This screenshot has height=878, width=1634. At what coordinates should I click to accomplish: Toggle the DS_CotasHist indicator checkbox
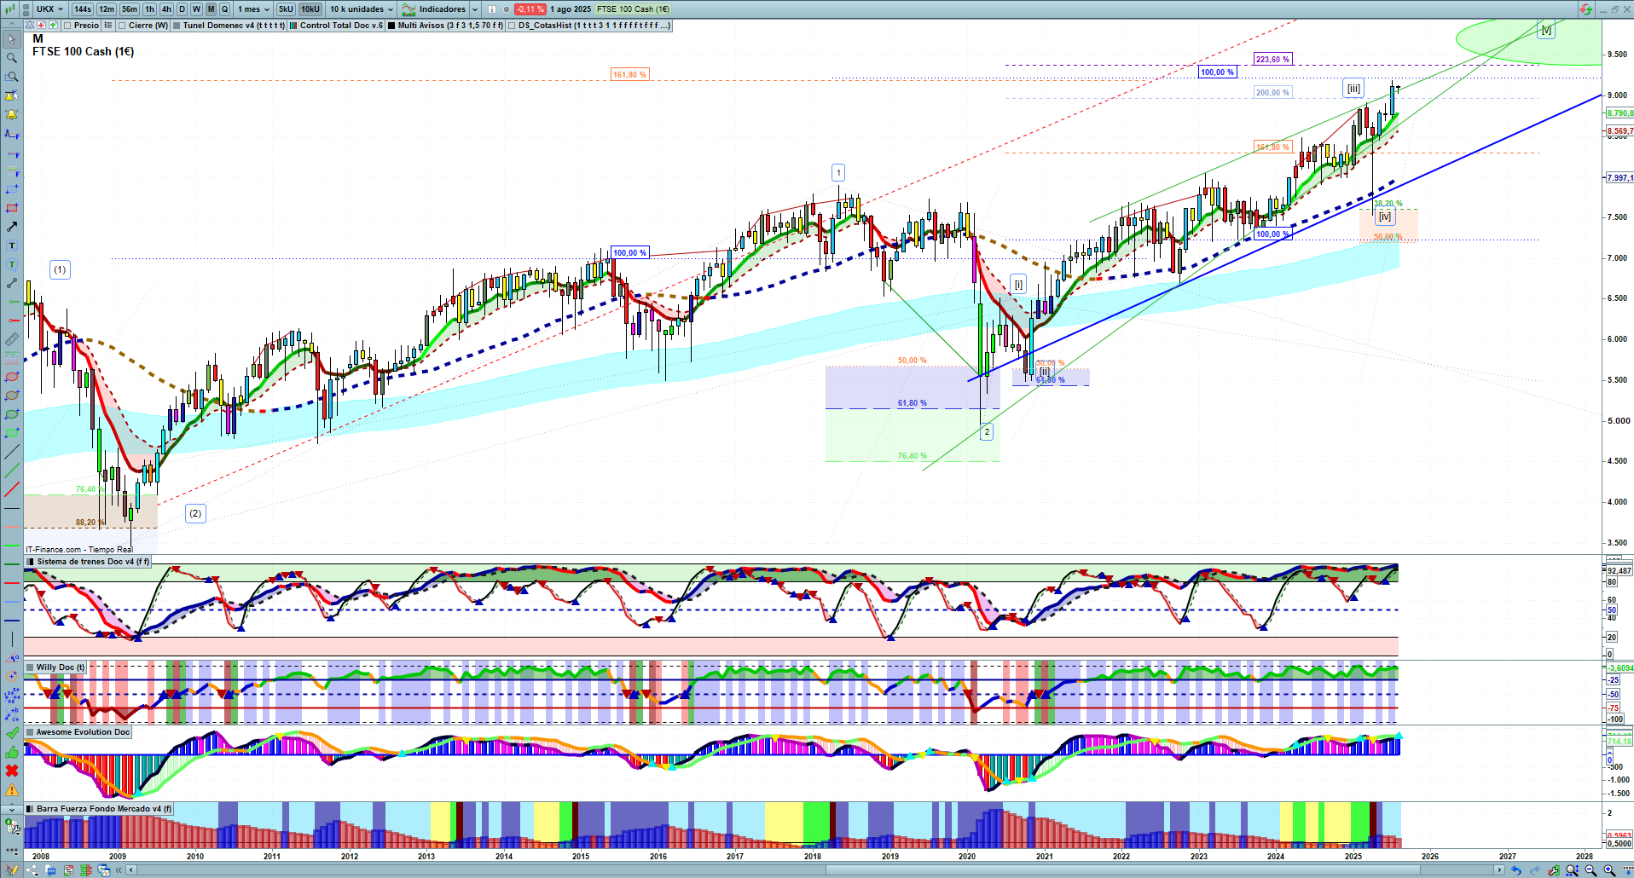512,26
